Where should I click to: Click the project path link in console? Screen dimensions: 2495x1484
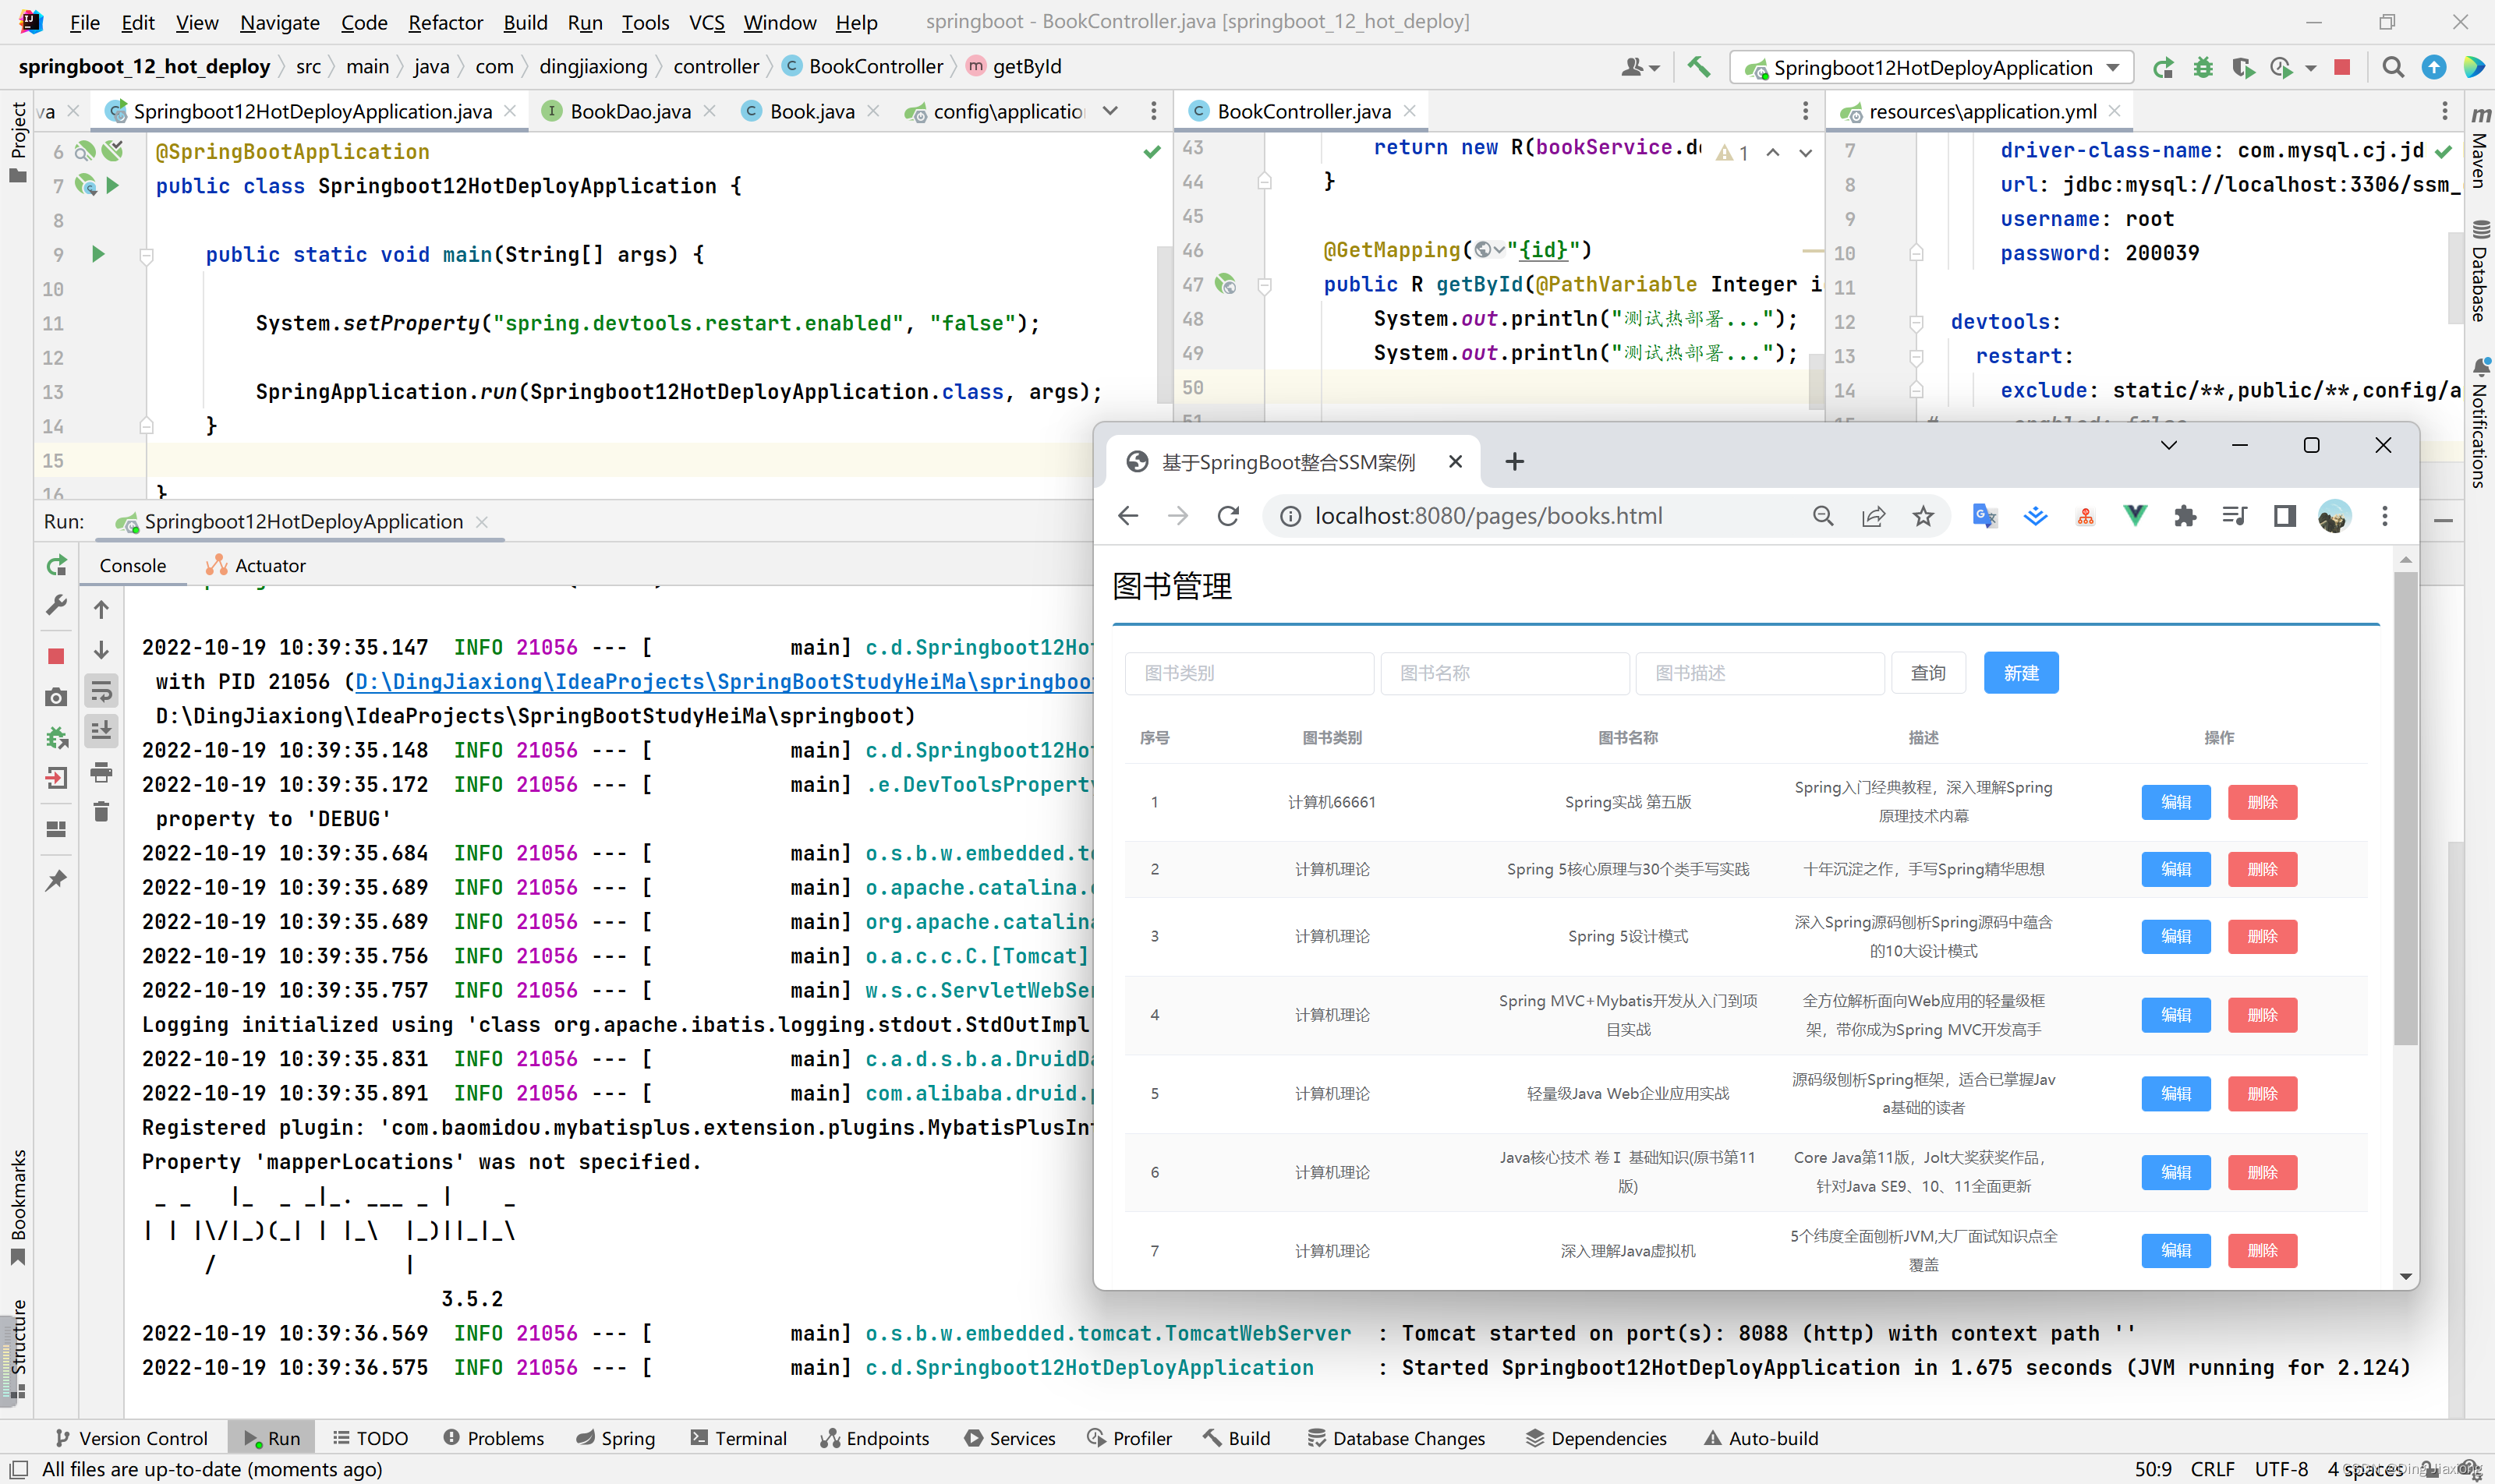coord(724,682)
